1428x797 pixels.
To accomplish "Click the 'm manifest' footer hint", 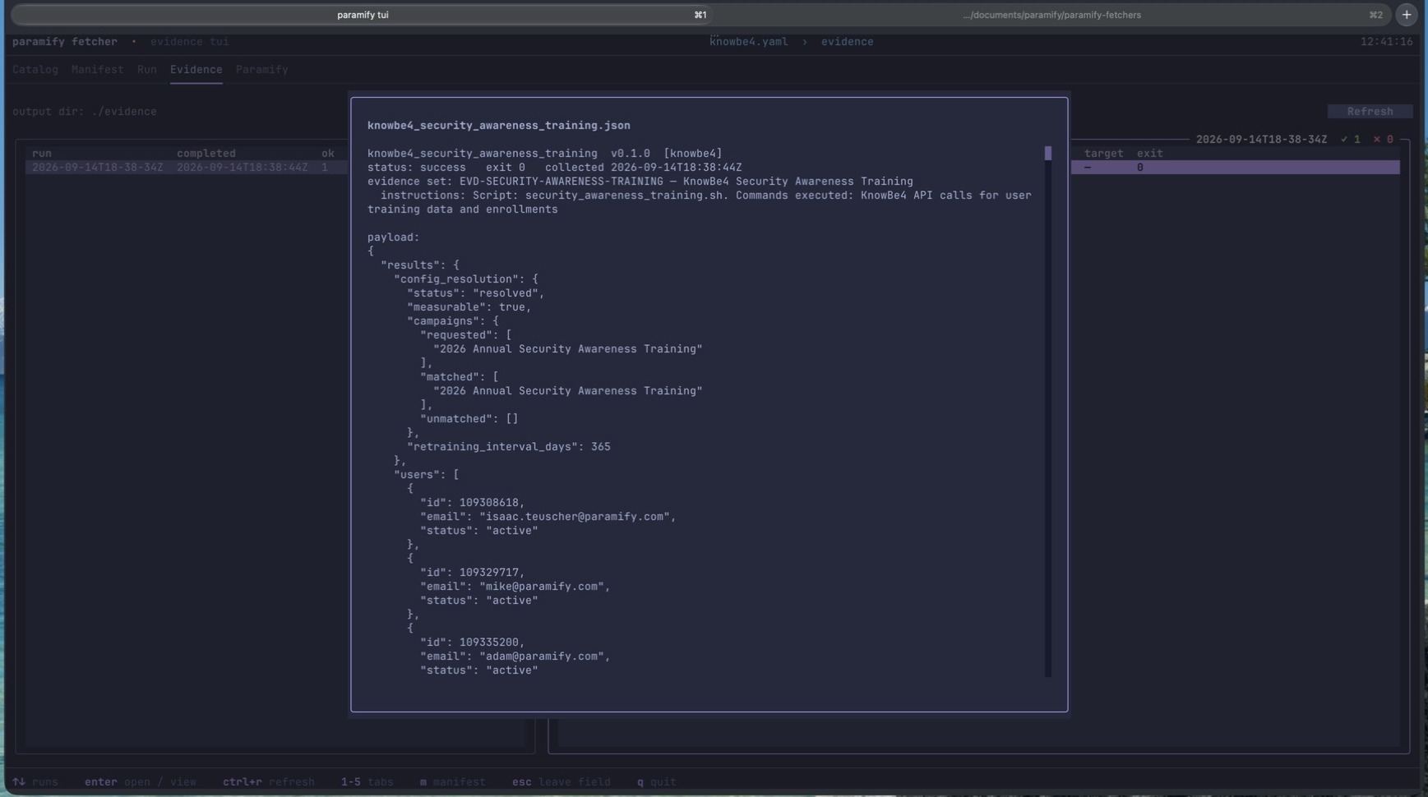I will point(453,782).
